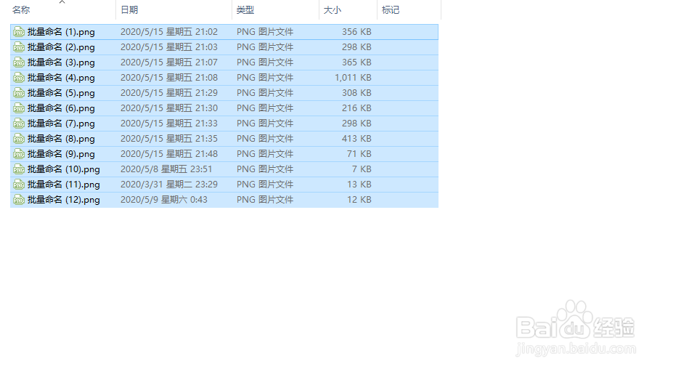Select file name 批量命名 (6).png
673x372 pixels.
pyautogui.click(x=61, y=108)
